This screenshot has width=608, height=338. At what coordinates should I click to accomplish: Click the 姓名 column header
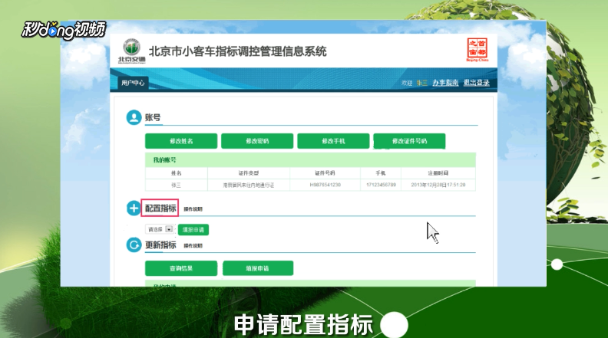[x=177, y=173]
